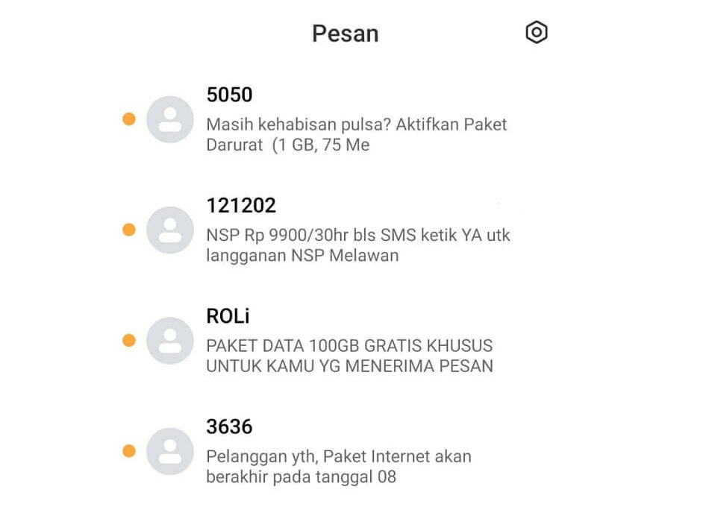Open the 3636 sender name
Screen dimensions: 709x507
pos(229,426)
